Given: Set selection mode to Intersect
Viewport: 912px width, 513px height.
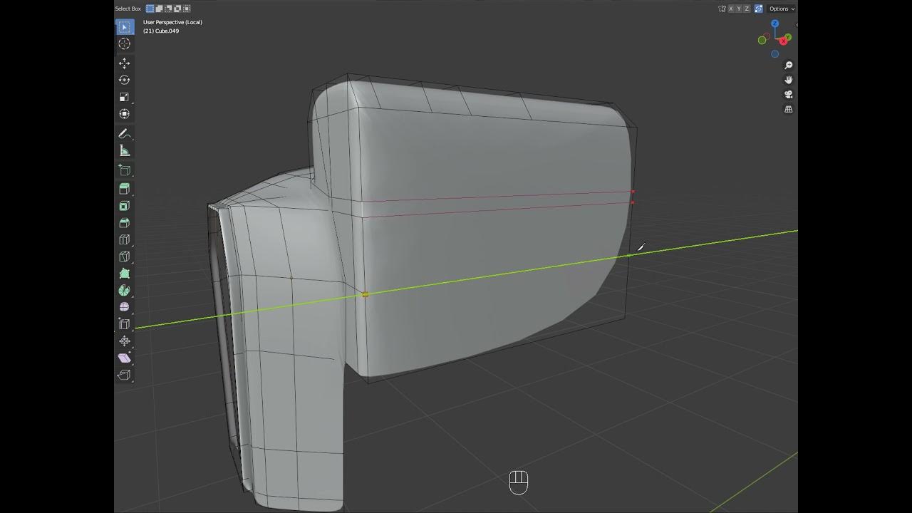Looking at the screenshot, I should [187, 9].
